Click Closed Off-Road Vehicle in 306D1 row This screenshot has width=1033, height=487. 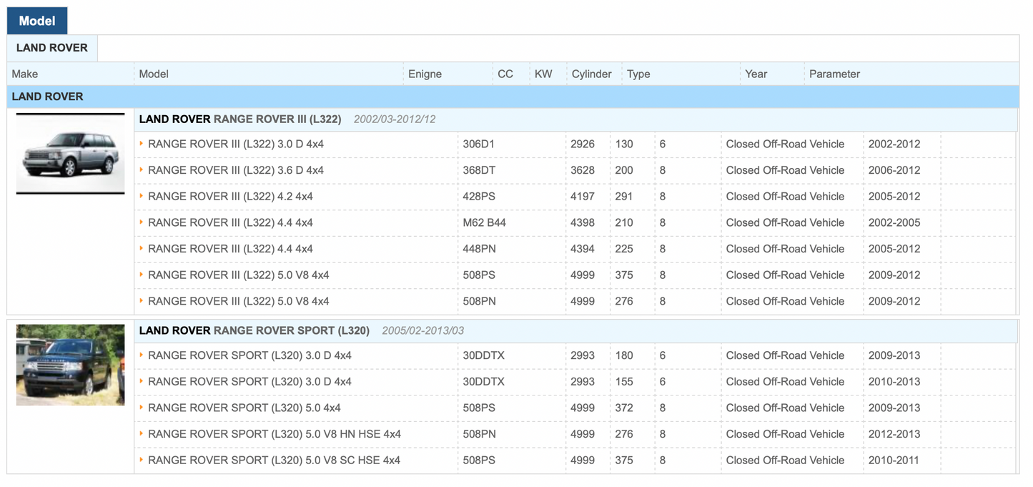tap(785, 144)
